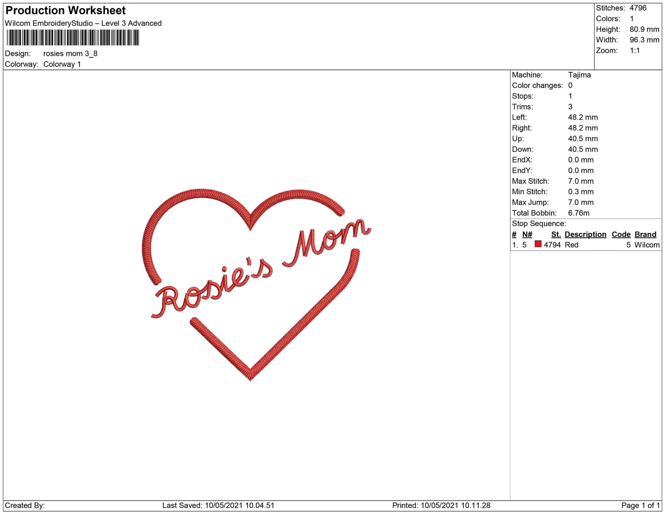This screenshot has height=512, width=665.
Task: Click the Machine value Tajima
Action: click(x=579, y=75)
